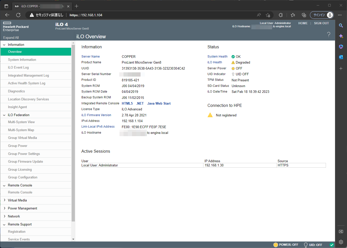Close the iLO: COPPER tab
The height and width of the screenshot is (248, 347).
[x=68, y=7]
